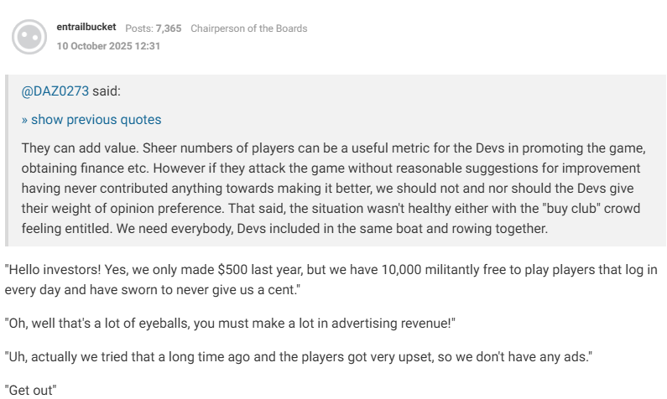The width and height of the screenshot is (667, 399).
Task: Click the quoted text starting They can add value
Action: click(334, 189)
